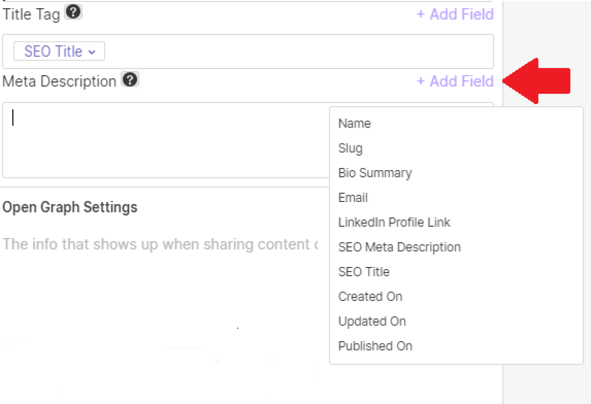Click Add Field next to Title Tag
Screen dimensions: 591x404
click(454, 14)
